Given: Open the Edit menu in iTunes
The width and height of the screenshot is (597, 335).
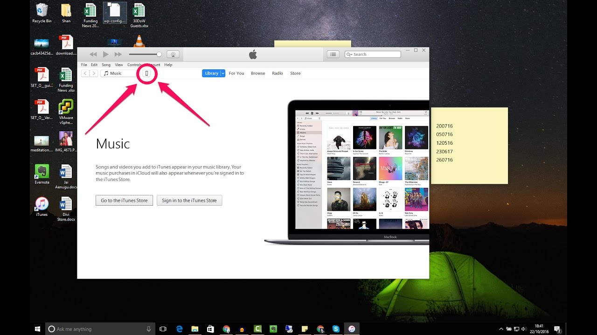Looking at the screenshot, I should click(x=94, y=65).
